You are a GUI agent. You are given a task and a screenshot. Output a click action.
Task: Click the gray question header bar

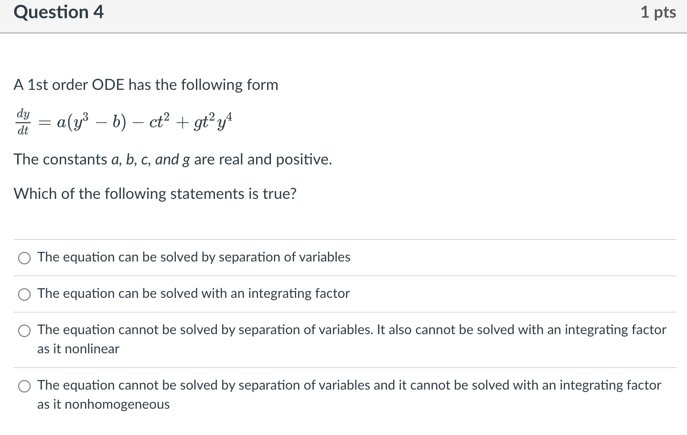coord(344,16)
